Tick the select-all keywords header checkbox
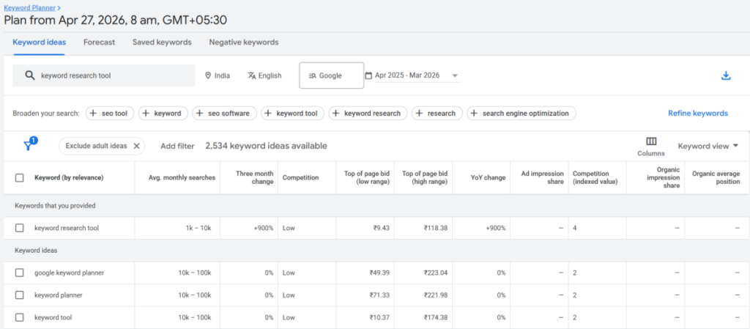Image resolution: width=750 pixels, height=329 pixels. pos(20,178)
